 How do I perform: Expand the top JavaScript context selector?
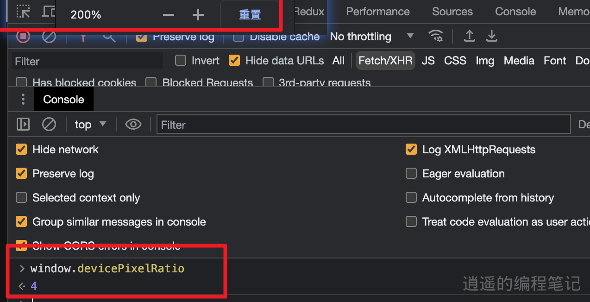[90, 124]
